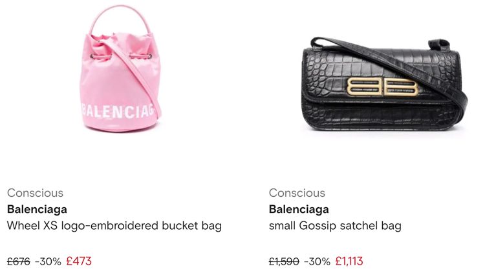Viewport: 485px width, 273px height.
Task: Click the red £473 sale price
Action: (x=79, y=261)
